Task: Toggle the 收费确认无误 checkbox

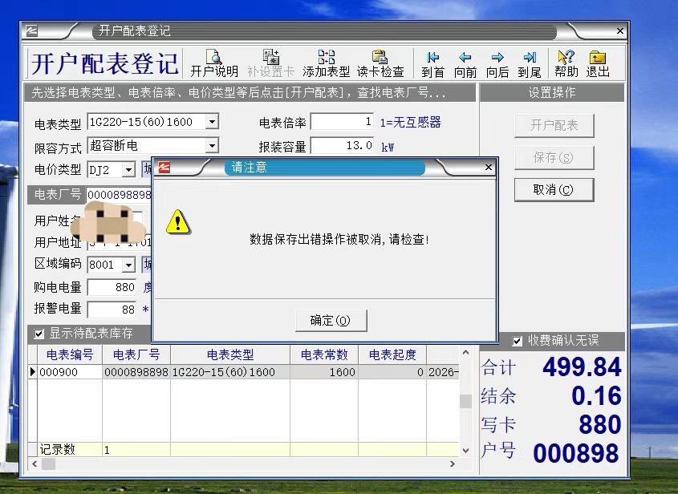Action: coord(518,341)
